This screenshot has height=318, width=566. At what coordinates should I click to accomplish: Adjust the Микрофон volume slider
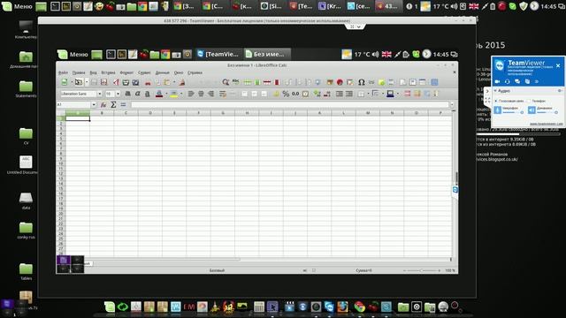pos(513,113)
